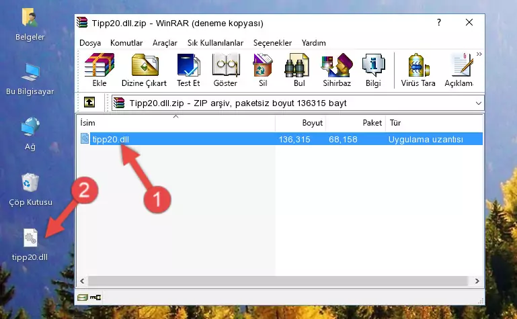The width and height of the screenshot is (517, 319).
Task: Open the Seçenekler menu
Action: (x=272, y=43)
